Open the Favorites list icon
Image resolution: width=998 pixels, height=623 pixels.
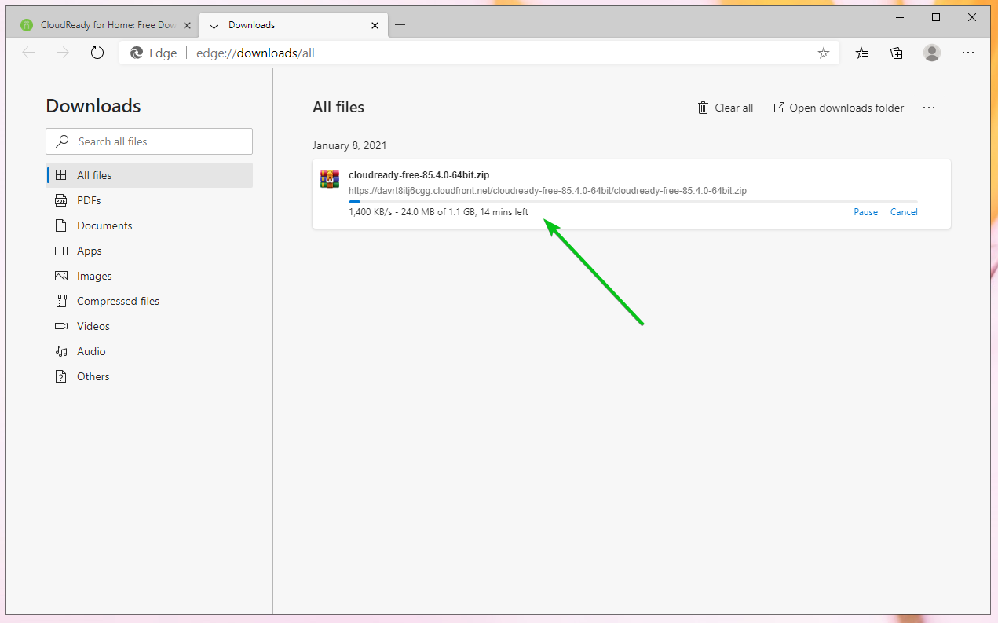coord(862,53)
